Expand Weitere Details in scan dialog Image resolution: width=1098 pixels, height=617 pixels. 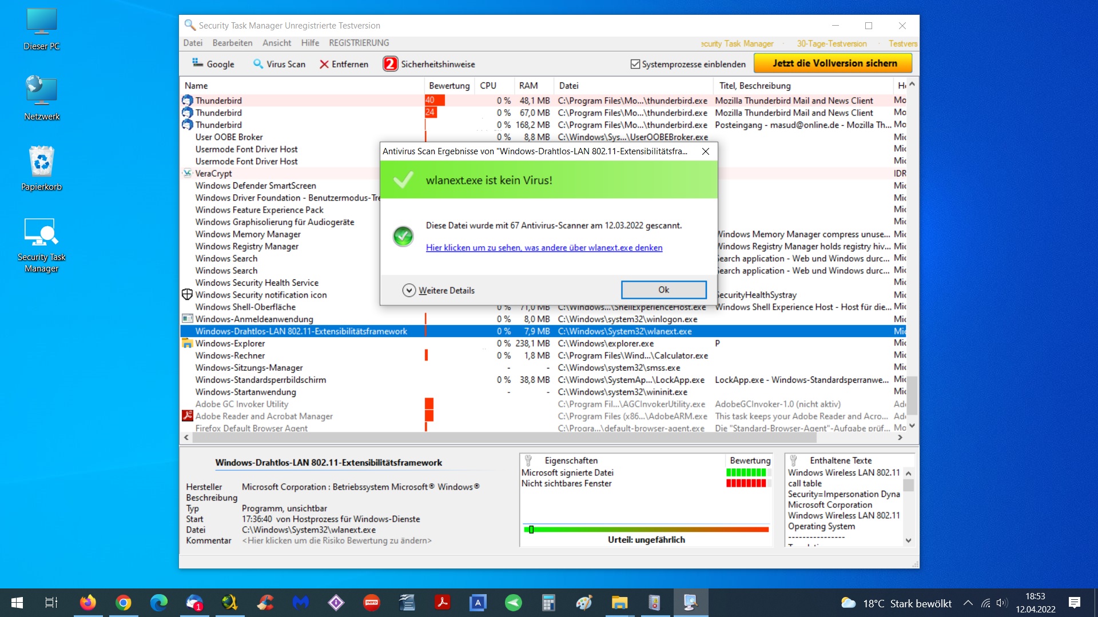pyautogui.click(x=409, y=290)
